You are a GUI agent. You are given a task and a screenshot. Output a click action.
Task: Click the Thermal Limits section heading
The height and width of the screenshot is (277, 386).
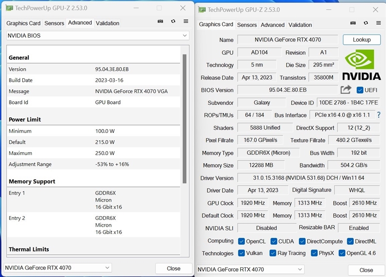29,249
